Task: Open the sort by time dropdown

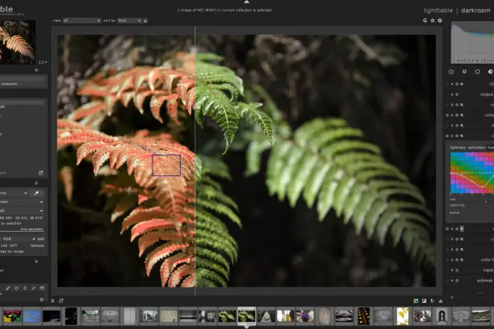Action: coord(130,21)
